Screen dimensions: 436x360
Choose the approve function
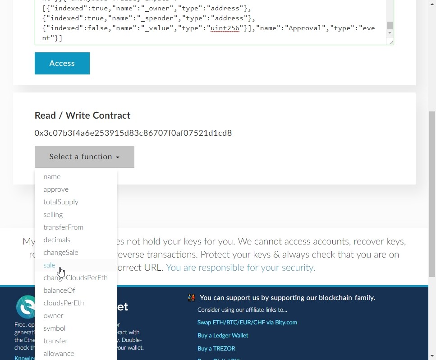[56, 189]
